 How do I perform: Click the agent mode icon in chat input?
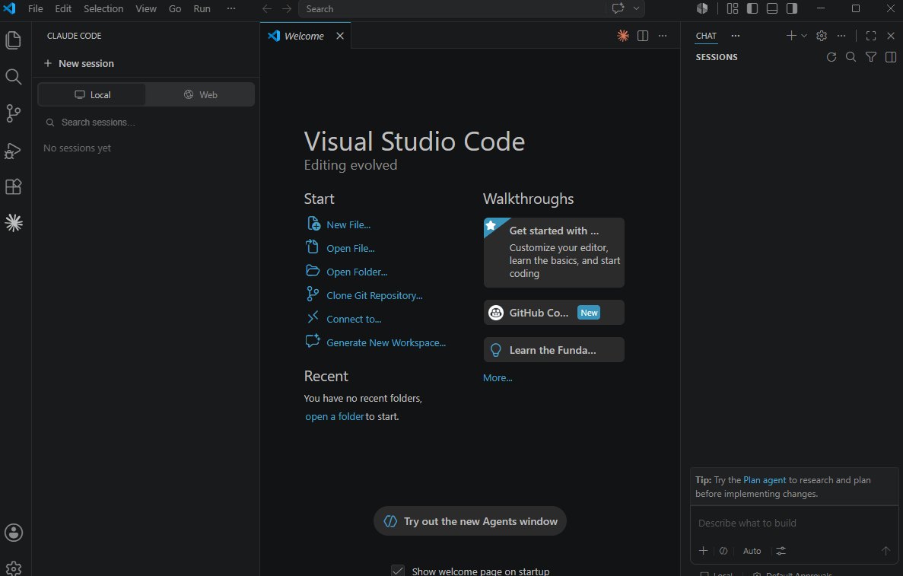tap(723, 551)
